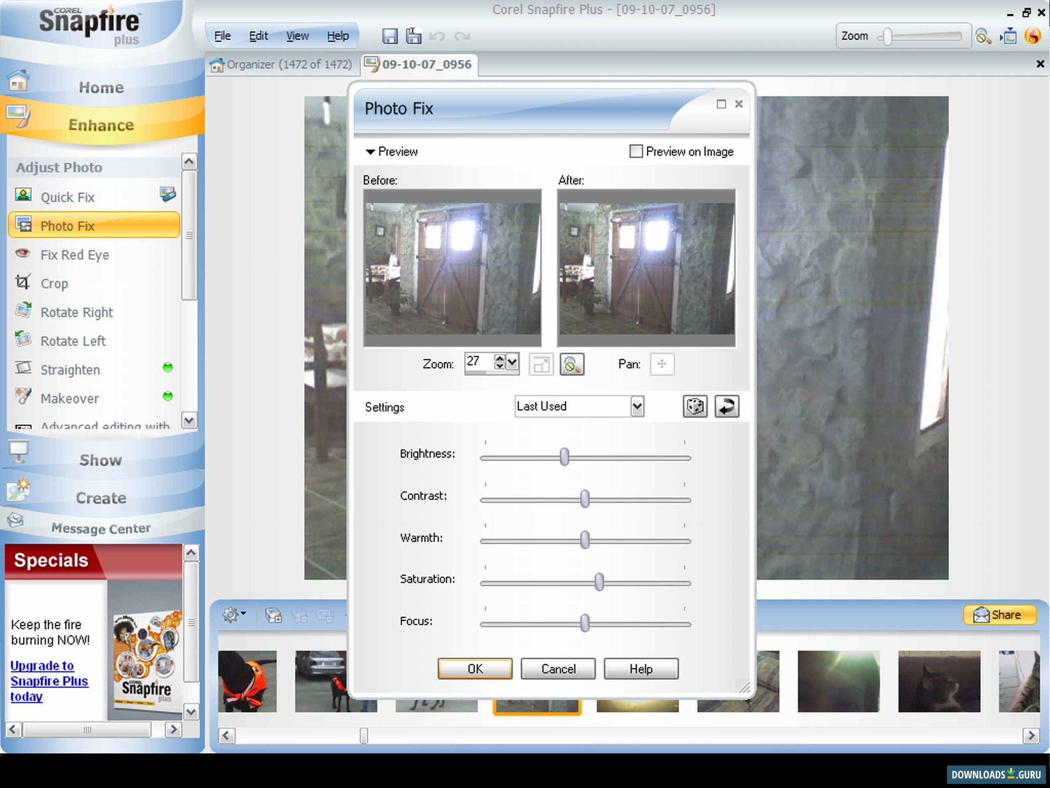Rotate the photo left
This screenshot has height=788, width=1050.
click(73, 341)
